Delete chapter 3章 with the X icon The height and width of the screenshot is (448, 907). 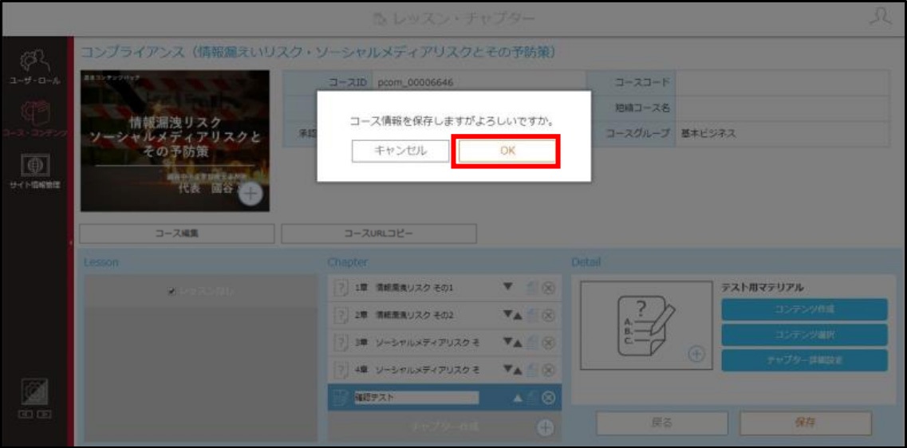548,342
